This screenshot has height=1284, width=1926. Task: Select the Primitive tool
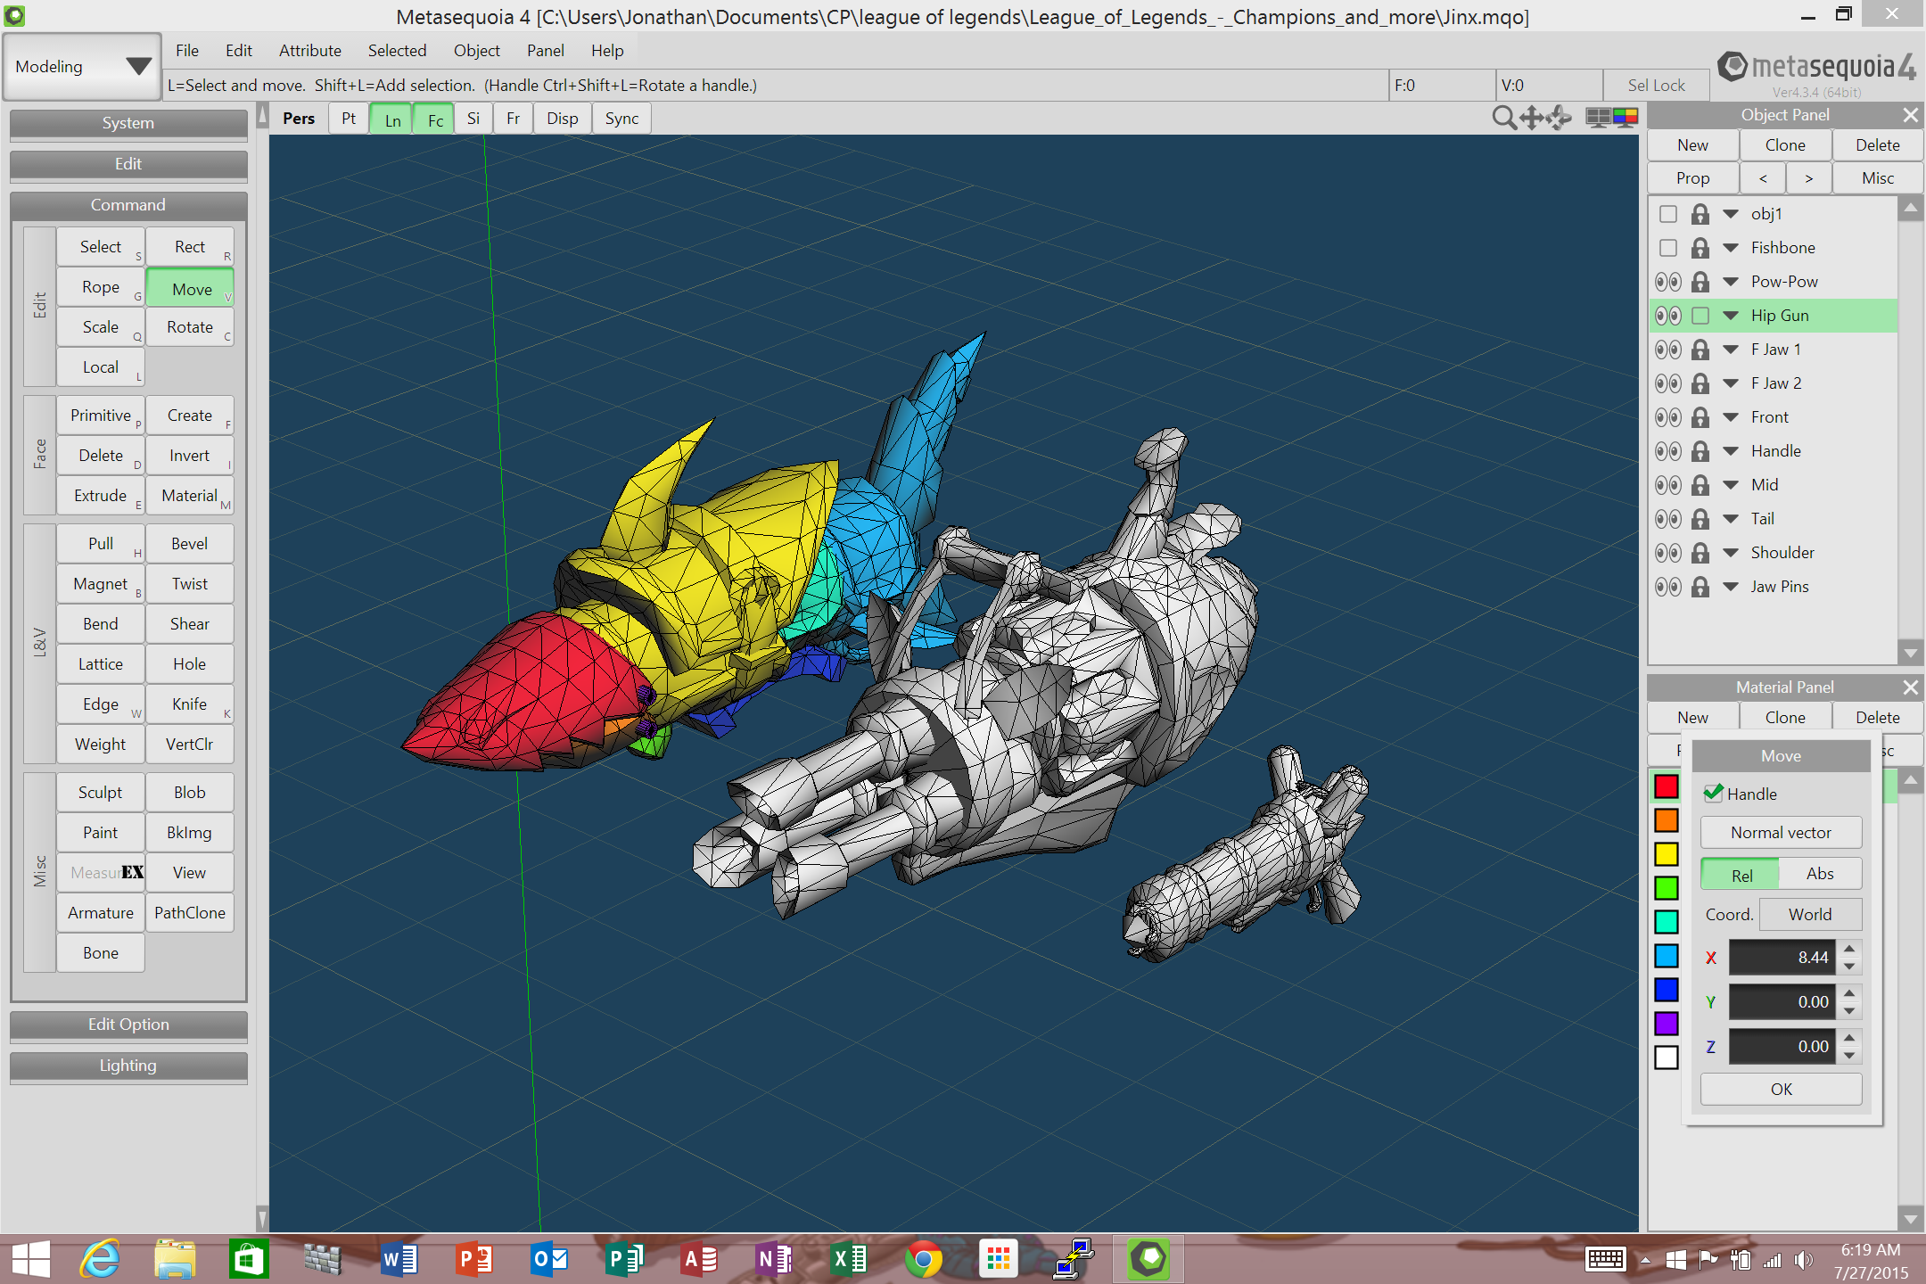click(101, 416)
